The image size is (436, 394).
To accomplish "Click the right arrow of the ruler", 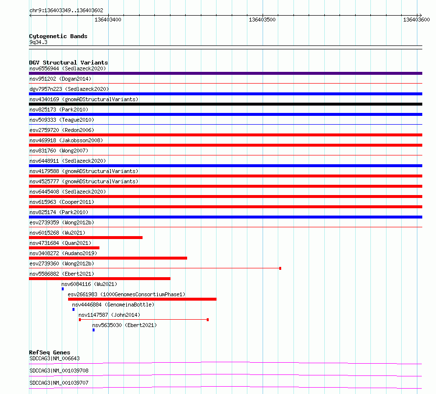I will pos(420,16).
